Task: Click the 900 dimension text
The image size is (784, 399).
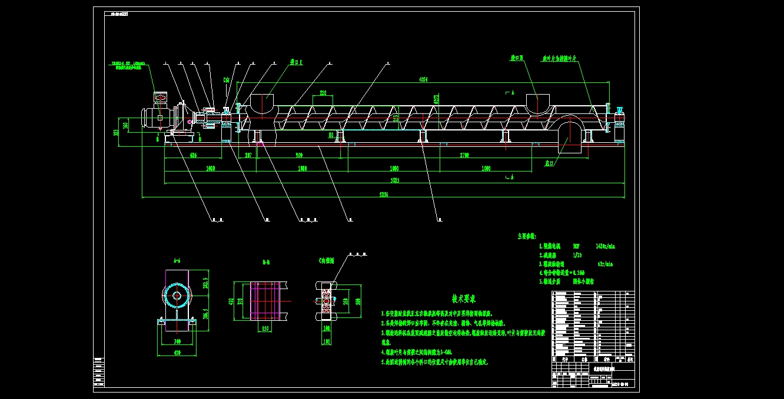Action: point(299,156)
